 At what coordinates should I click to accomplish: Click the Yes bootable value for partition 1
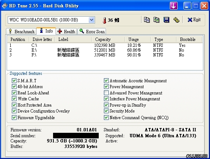click(x=182, y=45)
